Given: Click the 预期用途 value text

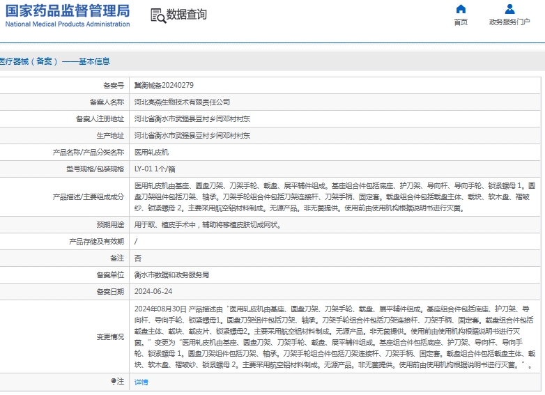Looking at the screenshot, I should [208, 225].
